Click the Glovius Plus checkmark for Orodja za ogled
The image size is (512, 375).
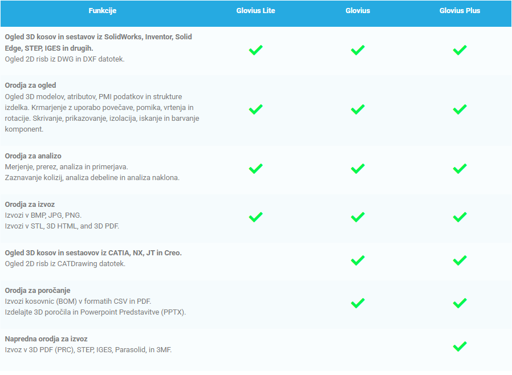[x=460, y=109]
